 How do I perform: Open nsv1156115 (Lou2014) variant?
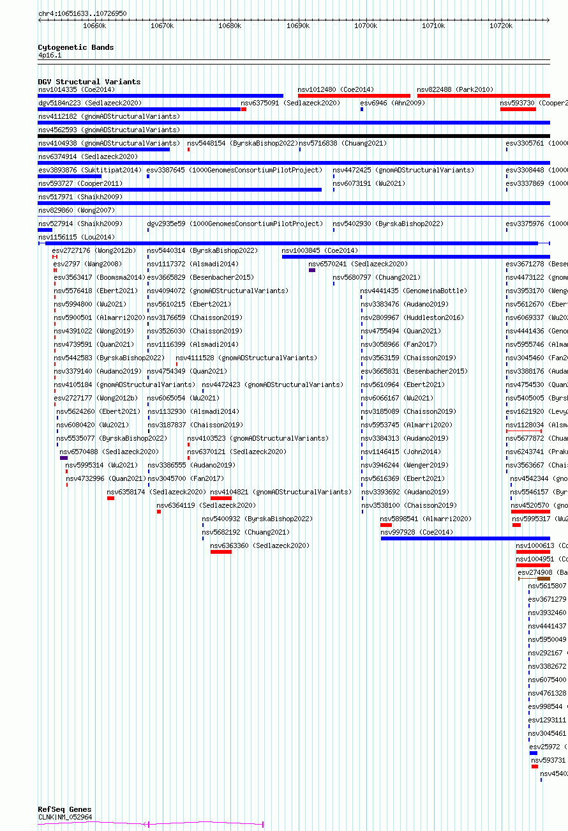77,237
